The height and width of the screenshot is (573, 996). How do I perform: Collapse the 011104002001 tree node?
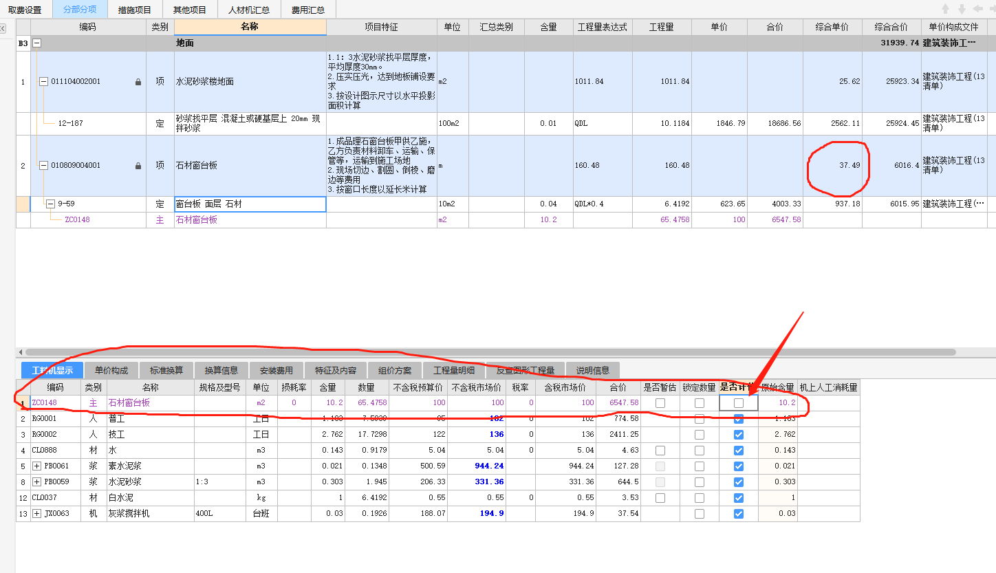tap(44, 82)
